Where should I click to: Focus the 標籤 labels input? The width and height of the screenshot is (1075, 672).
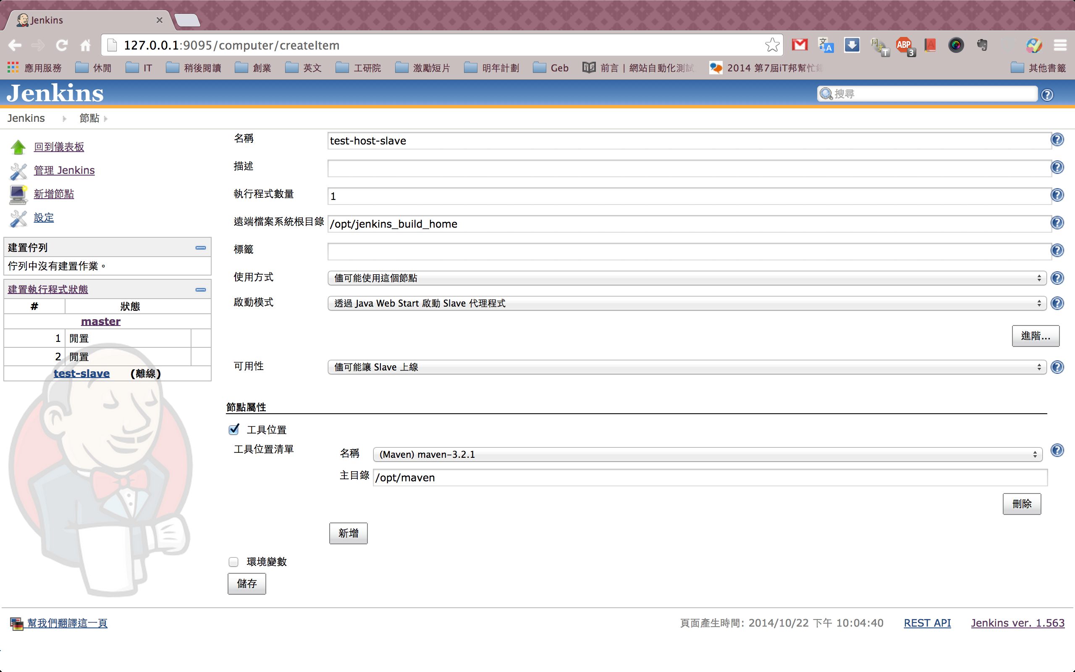pyautogui.click(x=690, y=252)
